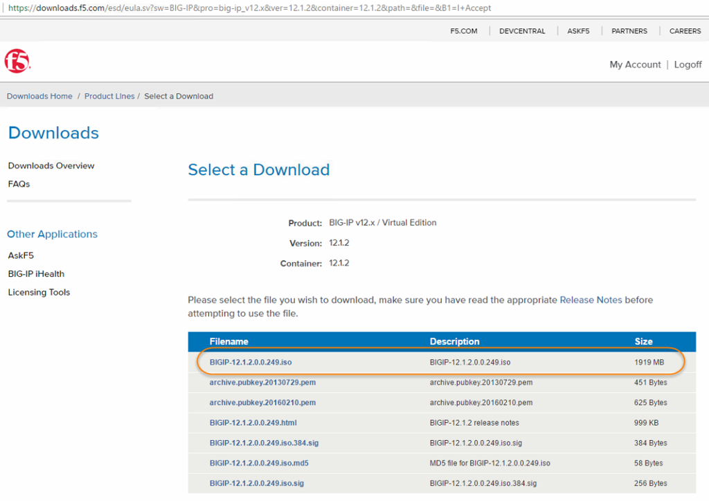Image resolution: width=709 pixels, height=501 pixels.
Task: Go to Downloads Home breadcrumb
Action: point(39,96)
